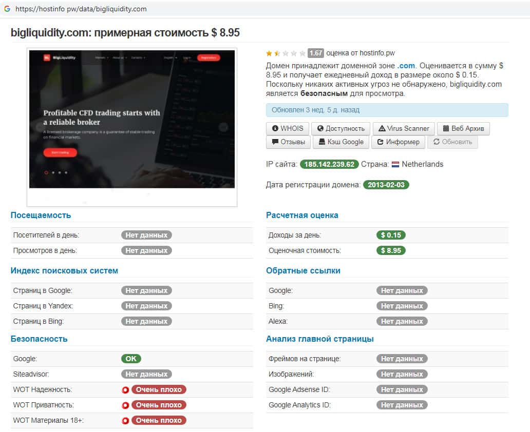Image resolution: width=530 pixels, height=432 pixels.
Task: Click Страниц в Google Нет данных badge
Action: point(146,290)
